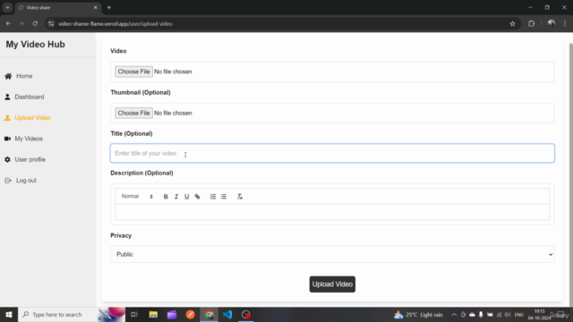This screenshot has width=573, height=322.
Task: Open the volume control in tray
Action: coord(508,314)
